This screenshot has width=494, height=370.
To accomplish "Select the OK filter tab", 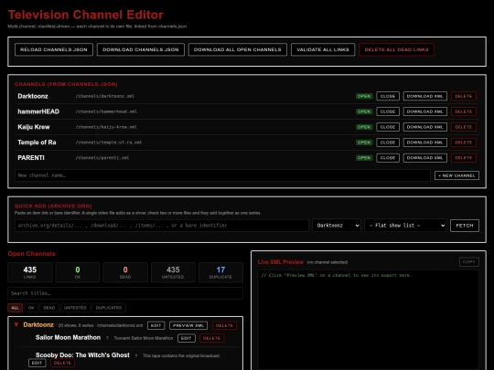I will [31, 308].
